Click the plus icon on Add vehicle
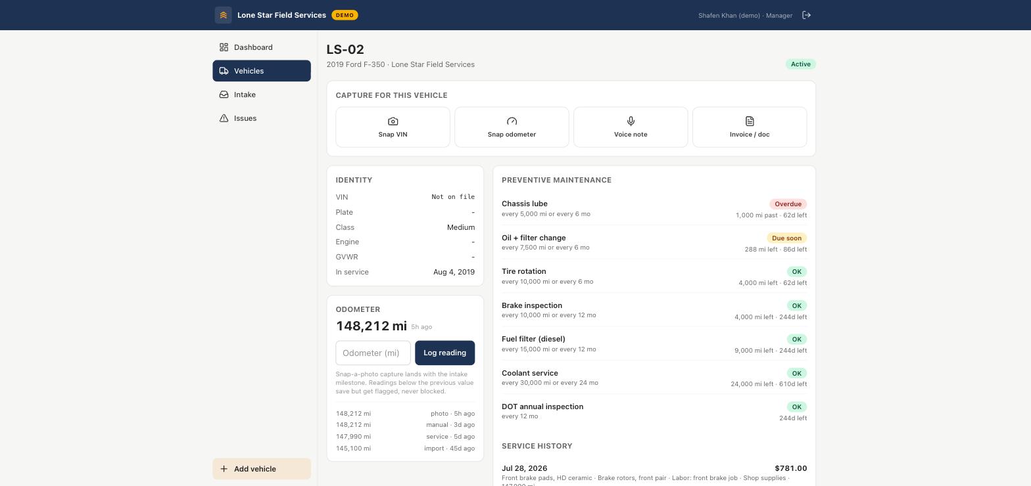 224,469
